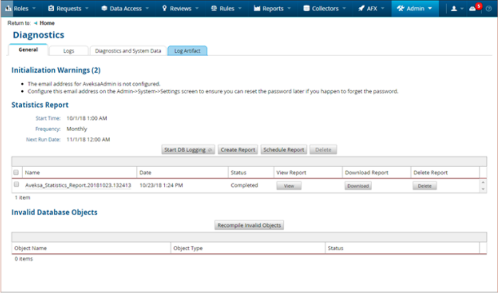Click the Data Access icon
This screenshot has width=498, height=293.
[x=105, y=8]
